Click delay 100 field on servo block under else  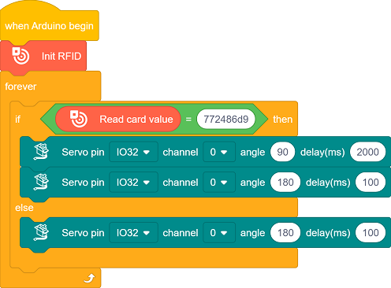point(371,233)
